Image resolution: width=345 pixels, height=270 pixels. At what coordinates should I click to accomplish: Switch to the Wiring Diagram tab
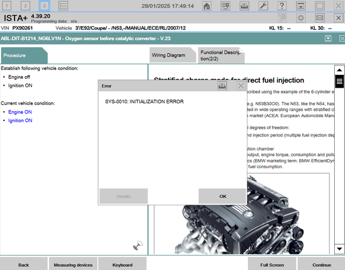tap(172, 55)
